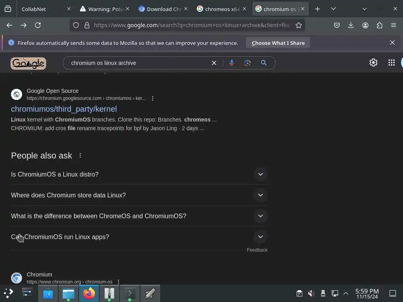This screenshot has height=302, width=403.
Task: Start voice search with microphone
Action: click(231, 63)
